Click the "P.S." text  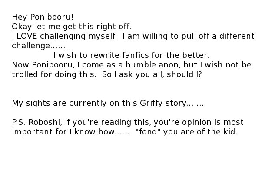(18, 122)
